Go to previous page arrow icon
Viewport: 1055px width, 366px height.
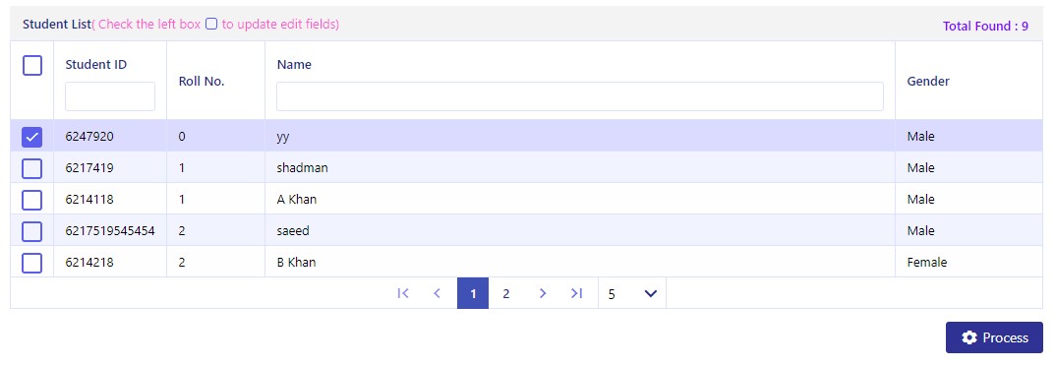438,293
